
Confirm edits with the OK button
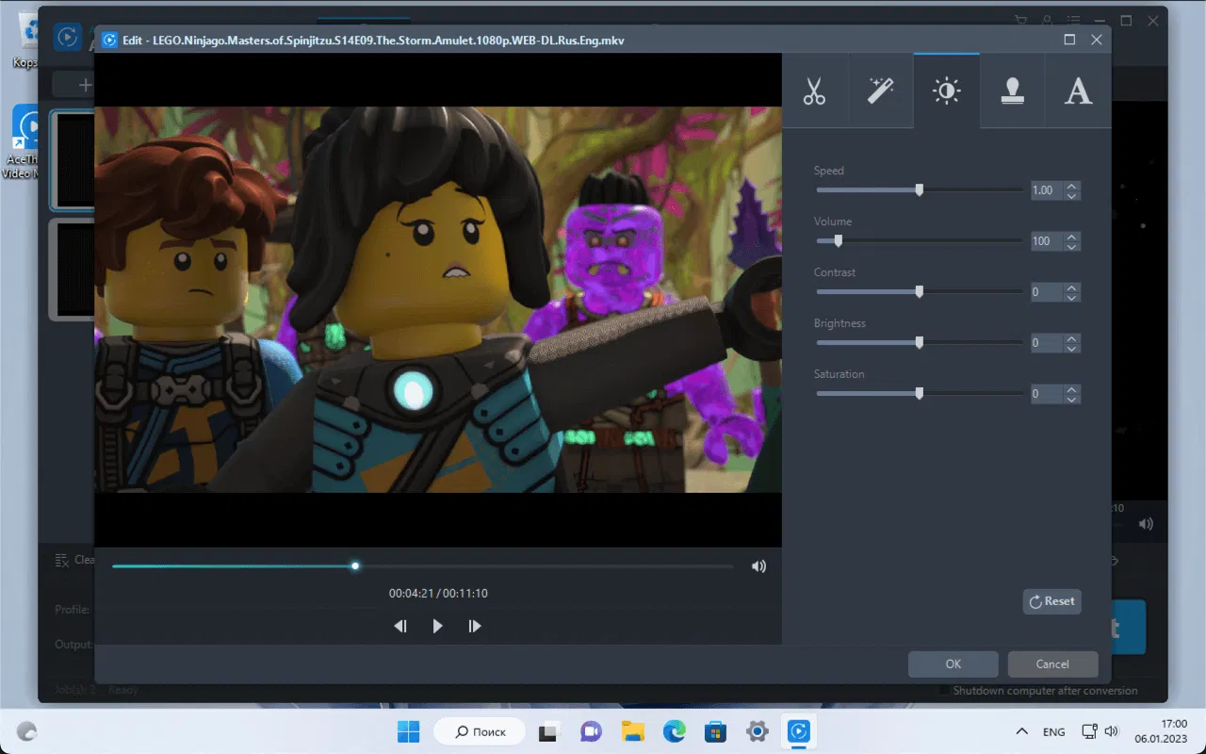click(953, 664)
